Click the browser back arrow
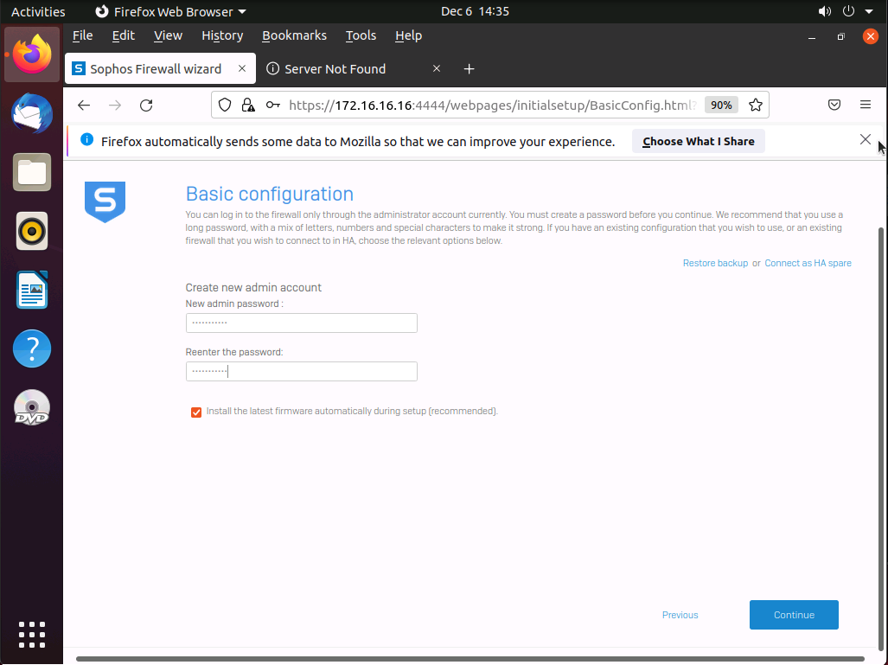The image size is (888, 665). (84, 106)
